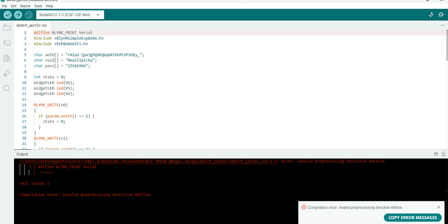Viewport: 448px width, 224px height.
Task: Open the editor tab overflow menu
Action: click(x=443, y=25)
